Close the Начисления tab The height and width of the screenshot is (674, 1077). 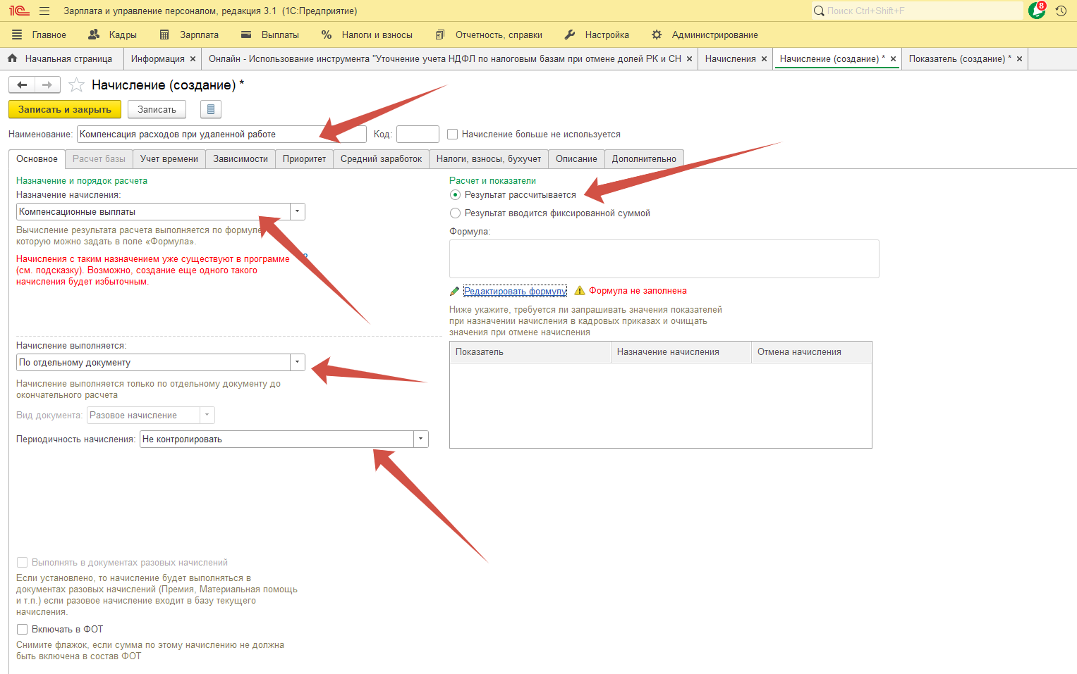764,59
